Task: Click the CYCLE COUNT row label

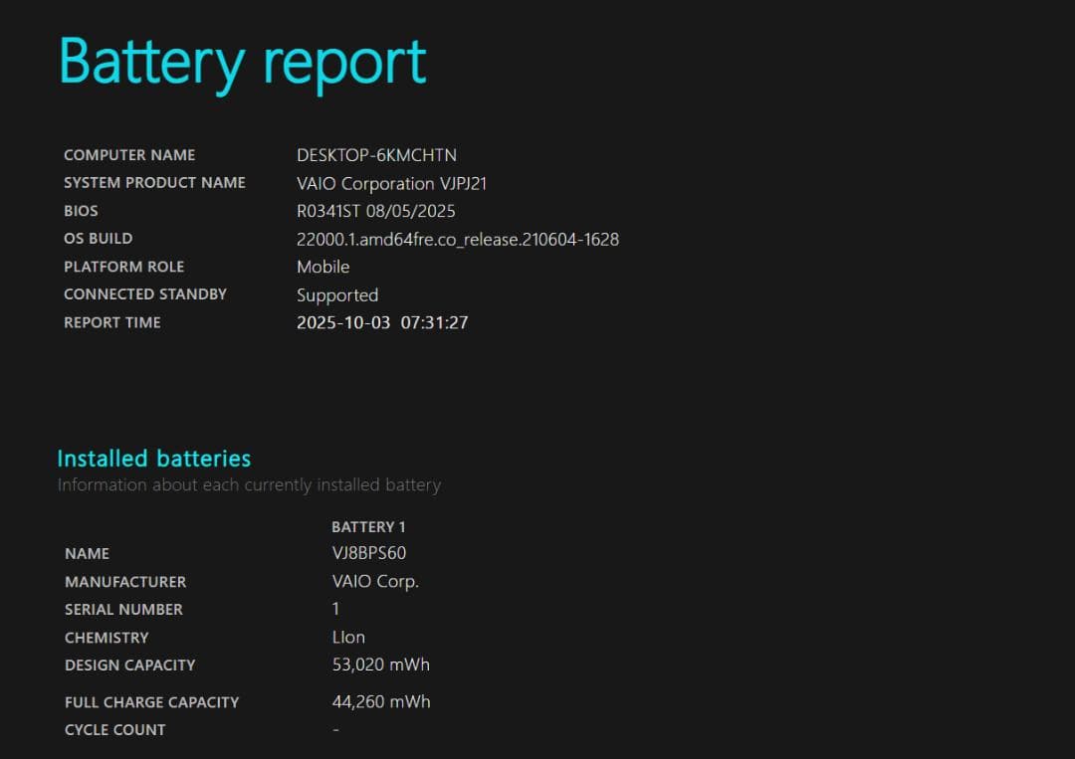Action: click(114, 729)
